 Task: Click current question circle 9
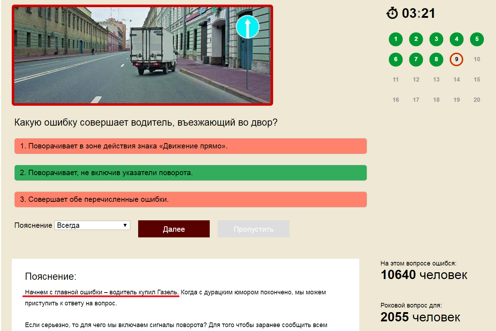[x=456, y=59]
